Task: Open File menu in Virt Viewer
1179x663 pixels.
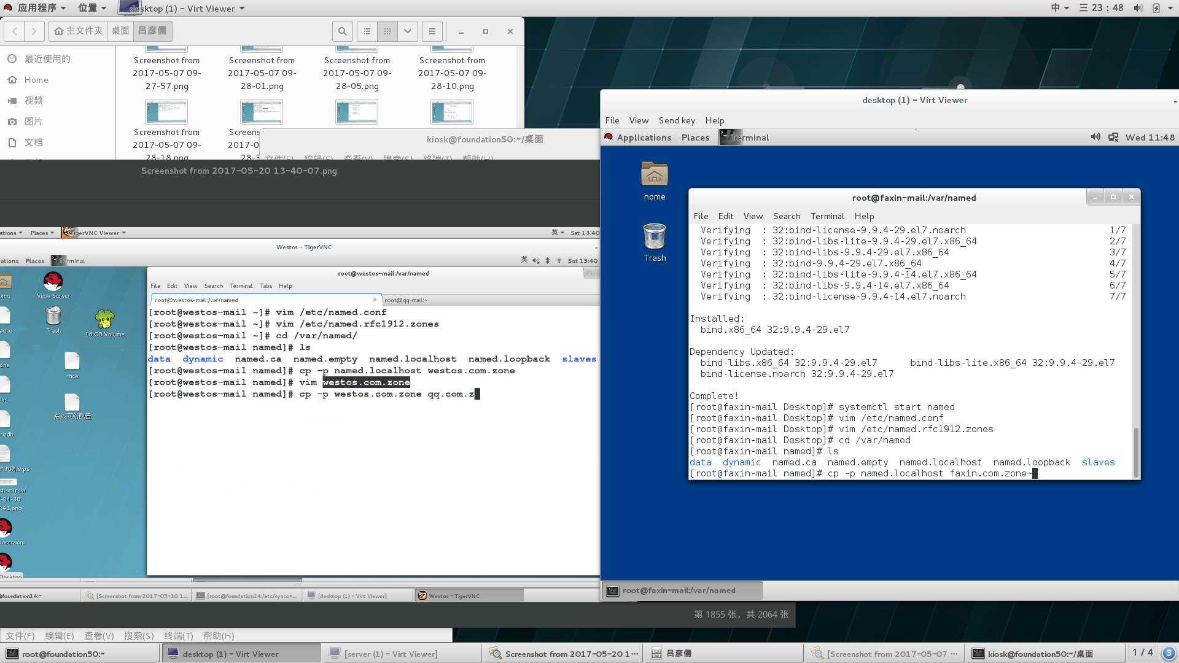Action: click(612, 120)
